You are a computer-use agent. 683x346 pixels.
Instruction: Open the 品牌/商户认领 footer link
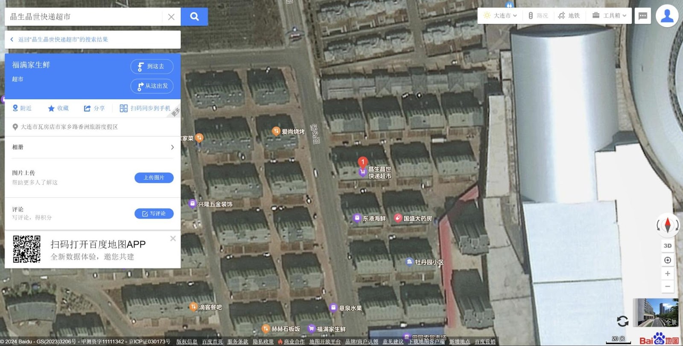tap(362, 342)
